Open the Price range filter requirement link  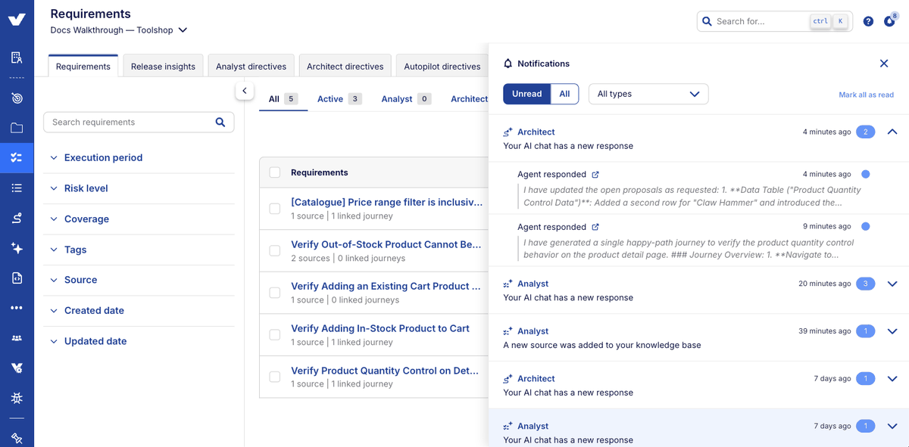[x=386, y=202]
